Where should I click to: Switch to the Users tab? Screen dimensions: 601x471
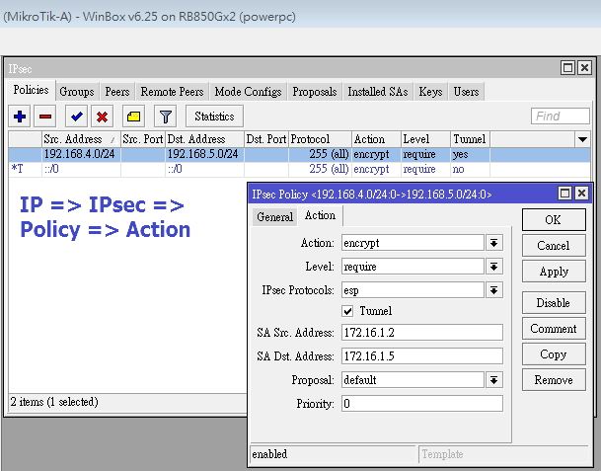tap(466, 92)
